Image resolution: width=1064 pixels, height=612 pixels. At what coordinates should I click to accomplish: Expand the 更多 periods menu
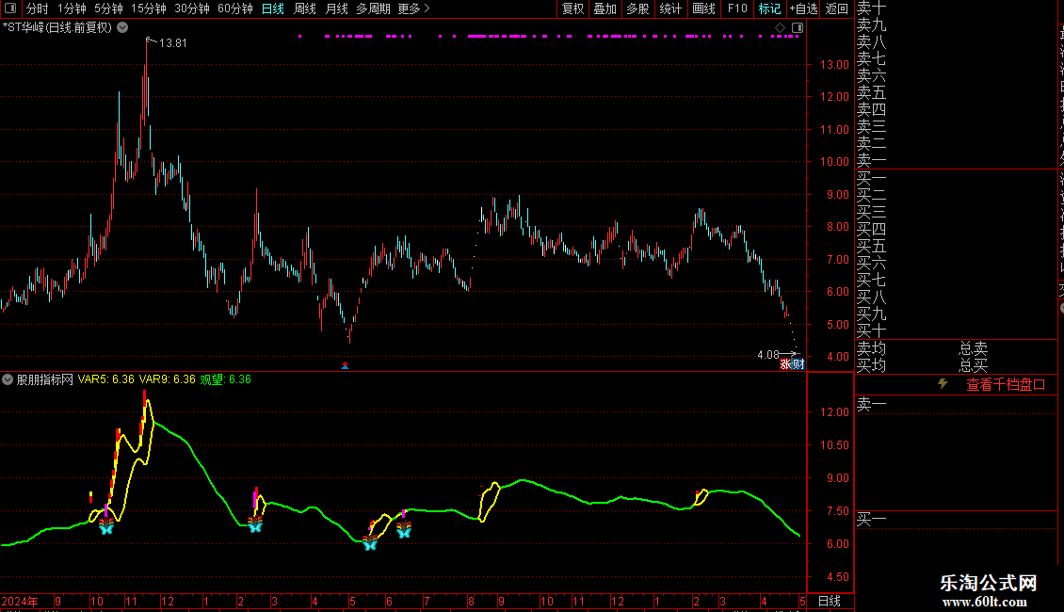(413, 8)
